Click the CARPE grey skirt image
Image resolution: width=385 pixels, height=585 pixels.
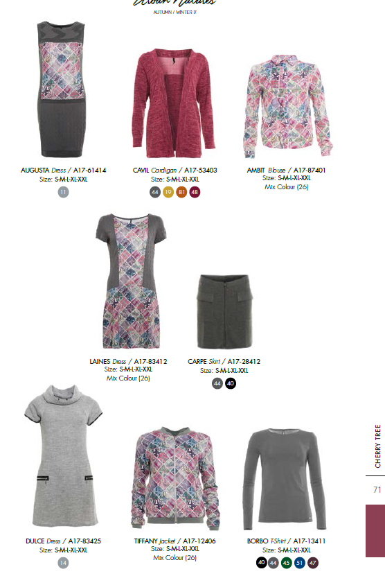(224, 311)
